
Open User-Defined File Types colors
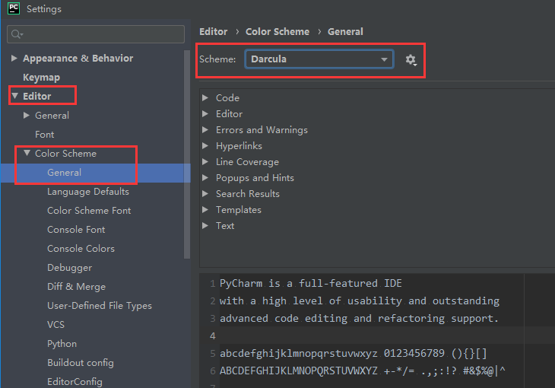100,306
